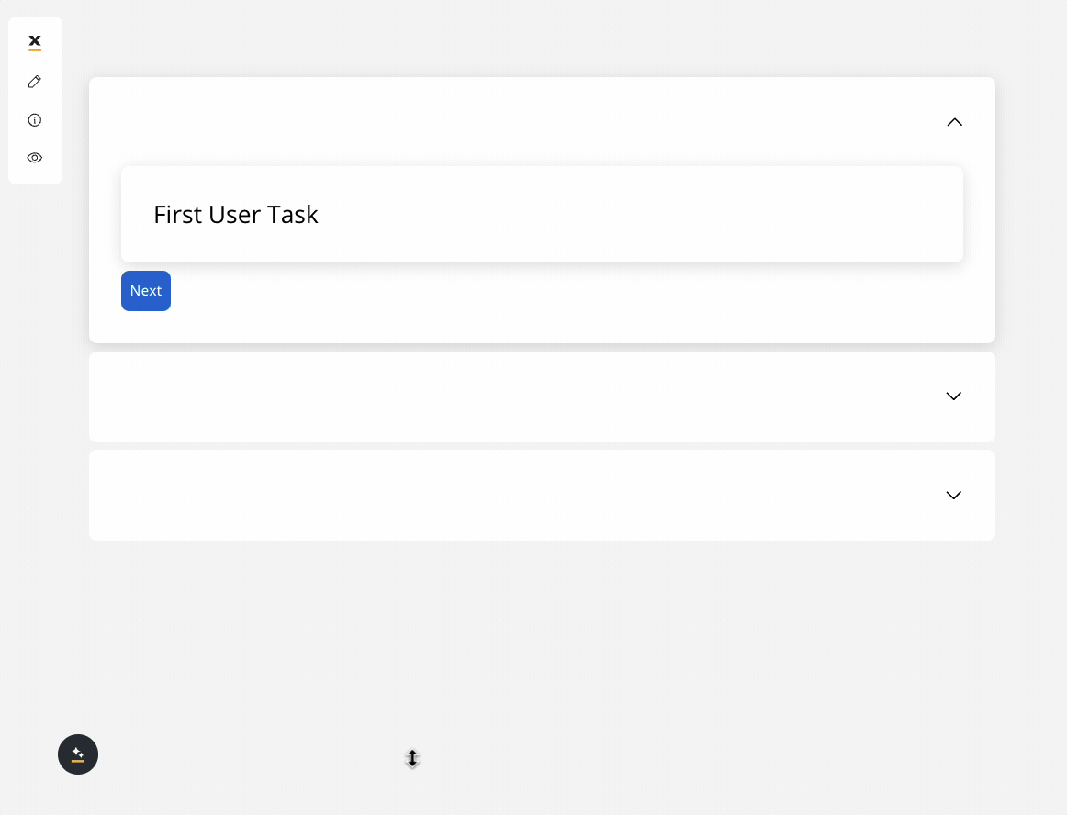Click the word "User" in the heading

point(235,214)
